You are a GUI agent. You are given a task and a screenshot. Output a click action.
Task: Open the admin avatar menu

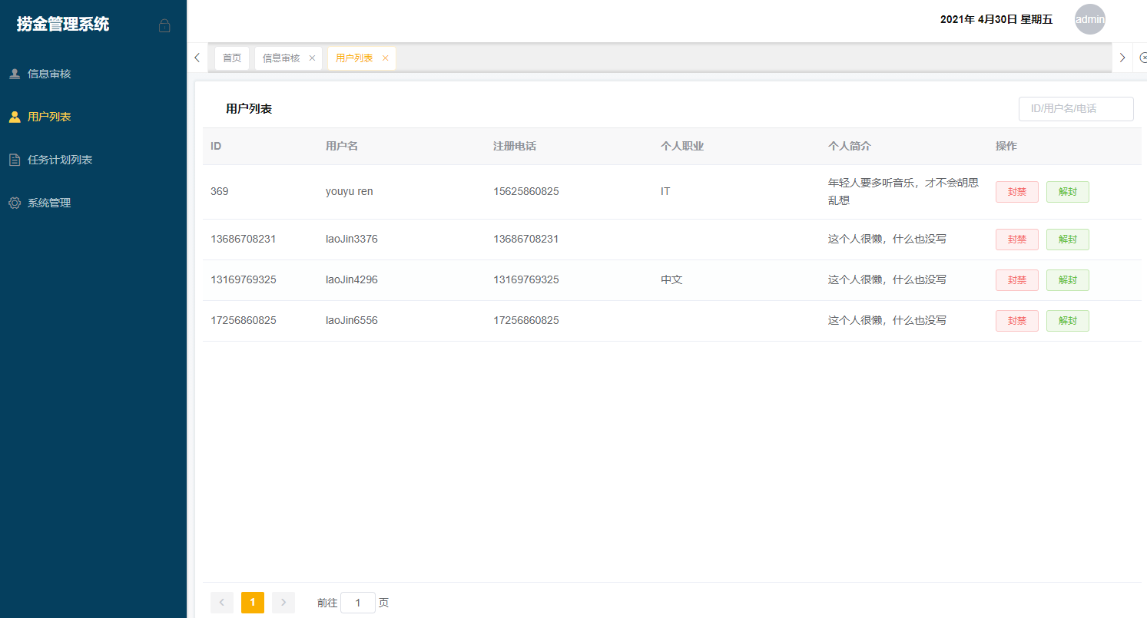click(x=1089, y=19)
